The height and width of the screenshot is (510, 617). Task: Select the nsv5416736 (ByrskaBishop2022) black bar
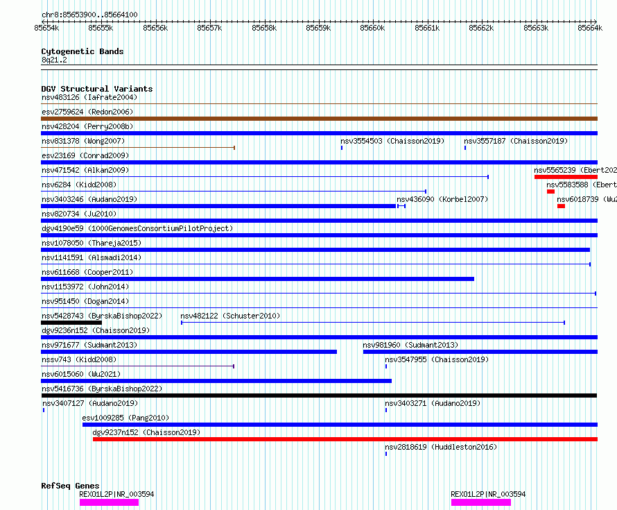point(319,396)
